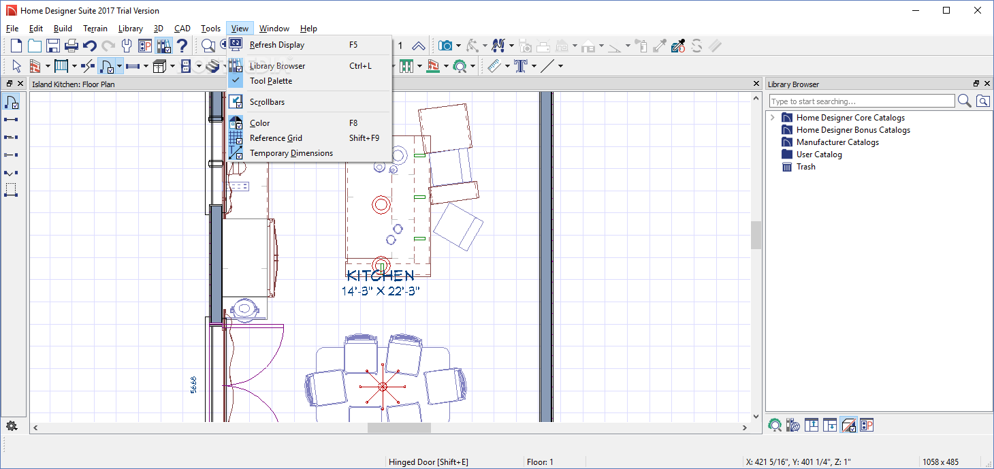Click Color in the View menu
Screen dimensions: 994x469
click(258, 123)
